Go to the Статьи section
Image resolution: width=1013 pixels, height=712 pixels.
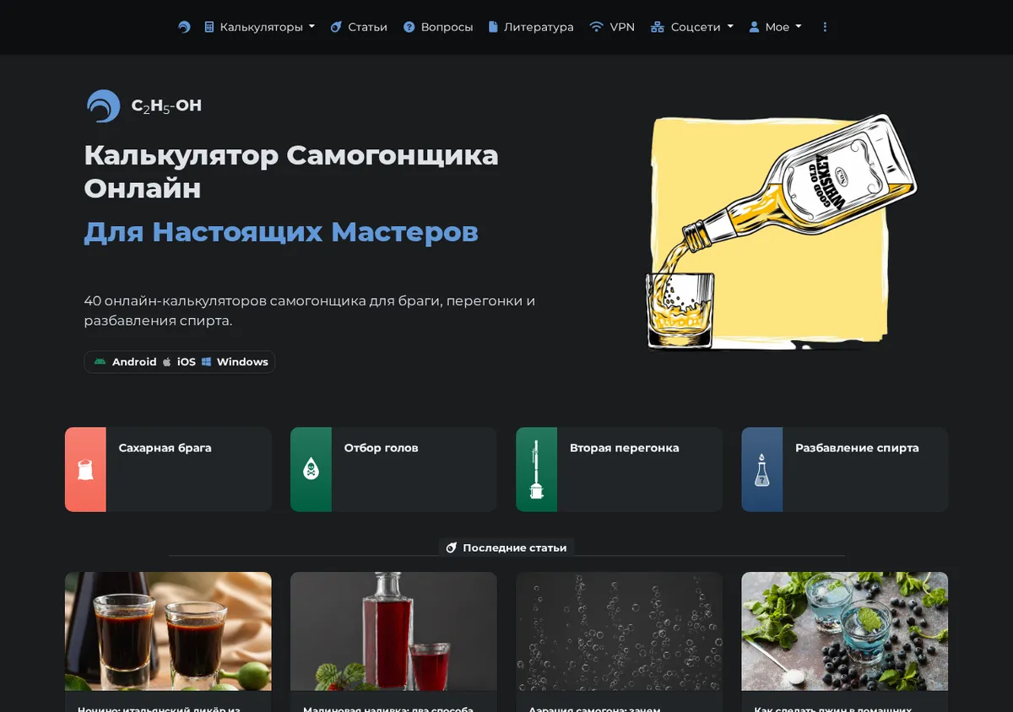point(359,27)
